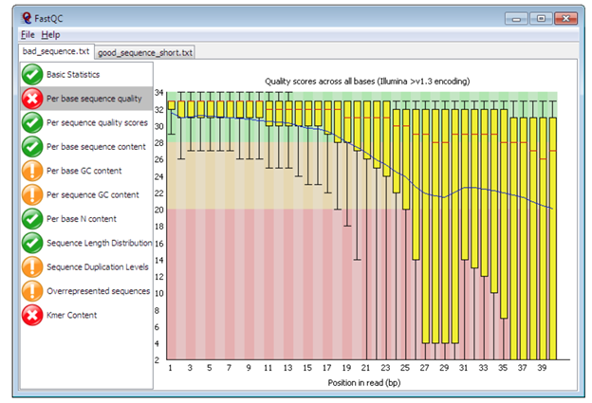Click the orange warning icon beside Overrepresented sequences

tap(32, 291)
